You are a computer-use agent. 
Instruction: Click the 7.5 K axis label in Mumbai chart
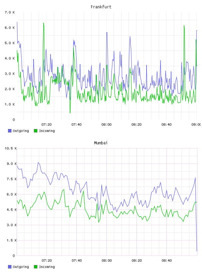pos(12,179)
